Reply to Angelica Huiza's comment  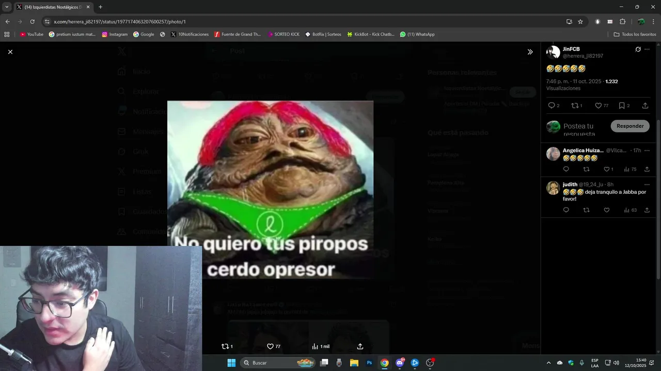(566, 169)
